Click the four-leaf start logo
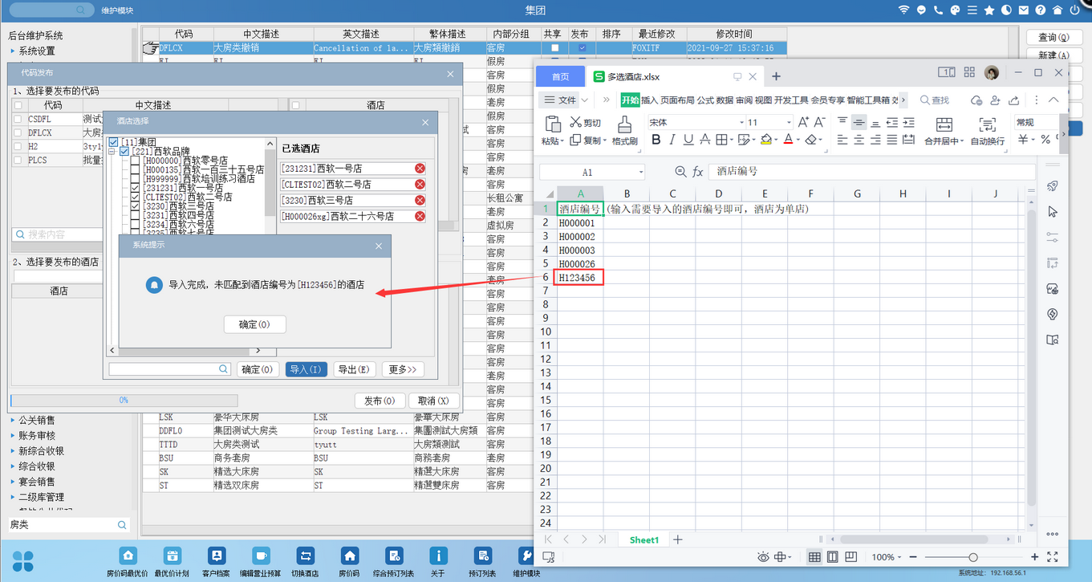Screen dimensions: 1092x582 tap(23, 560)
